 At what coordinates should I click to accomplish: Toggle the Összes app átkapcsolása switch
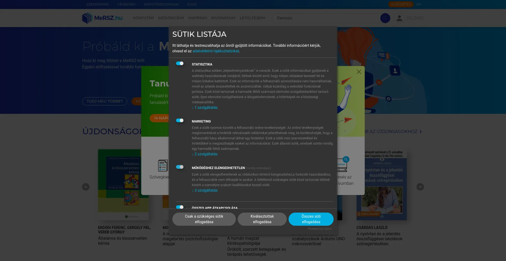pyautogui.click(x=180, y=207)
